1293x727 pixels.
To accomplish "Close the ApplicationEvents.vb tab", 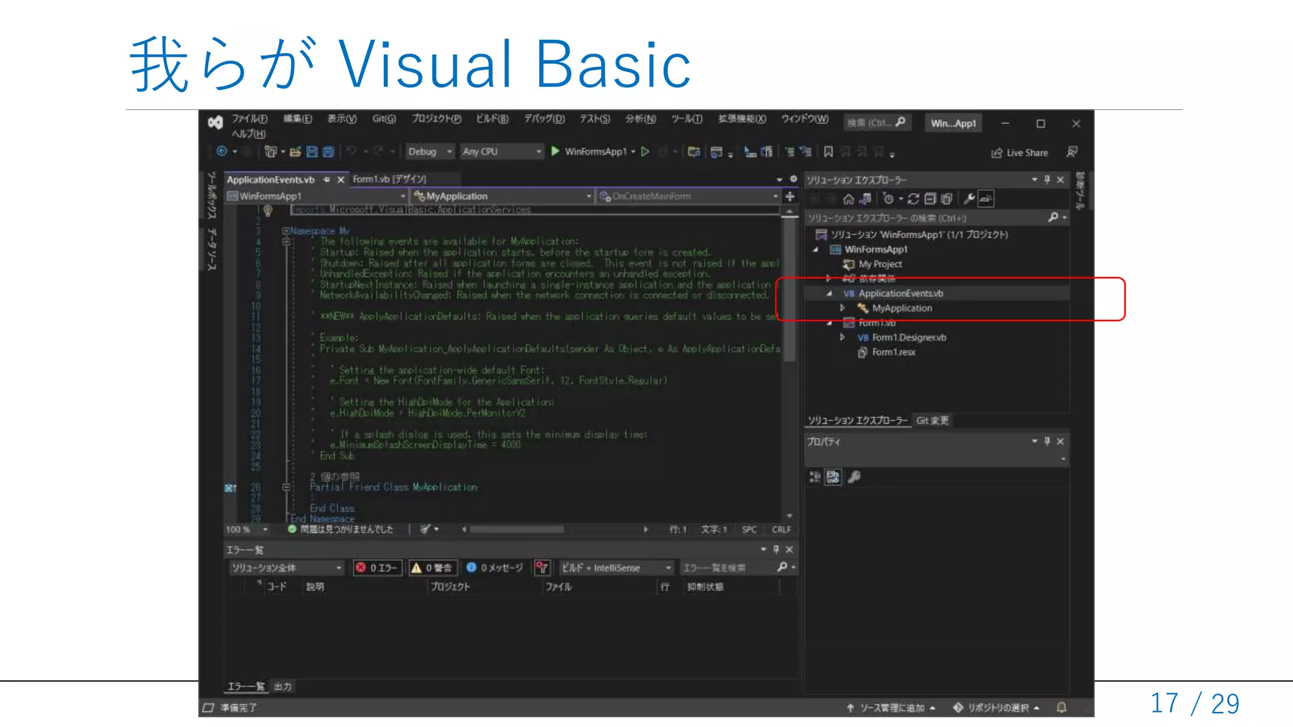I will click(x=341, y=180).
